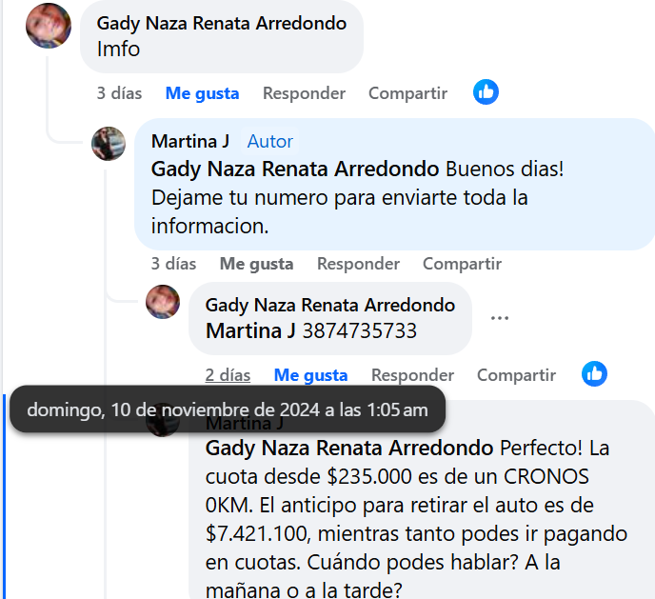Open the 2 días timestamp link
Viewport: 655px width, 599px height.
point(228,375)
